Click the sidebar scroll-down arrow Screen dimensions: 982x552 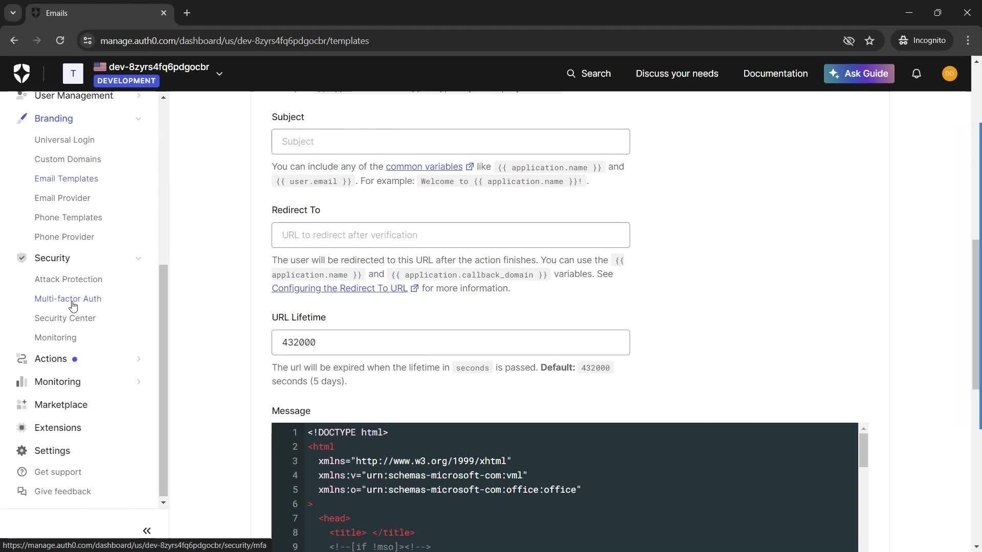163,502
